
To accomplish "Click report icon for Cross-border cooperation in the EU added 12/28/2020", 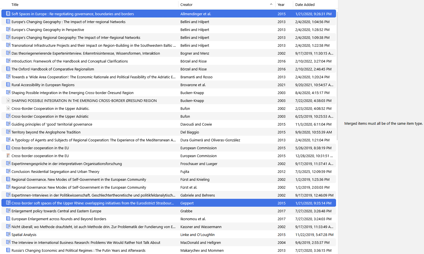I will (x=8, y=155).
